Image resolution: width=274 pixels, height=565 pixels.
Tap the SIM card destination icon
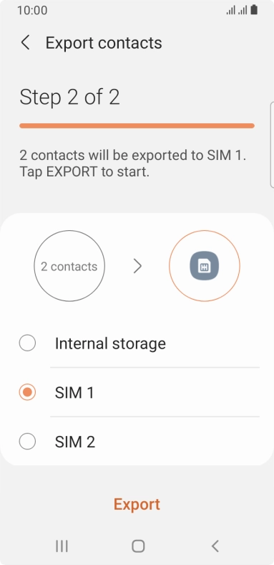tap(205, 266)
